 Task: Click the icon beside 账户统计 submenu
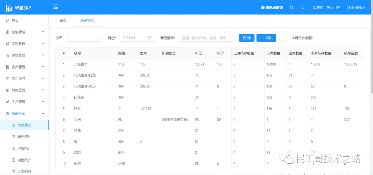click(13, 136)
